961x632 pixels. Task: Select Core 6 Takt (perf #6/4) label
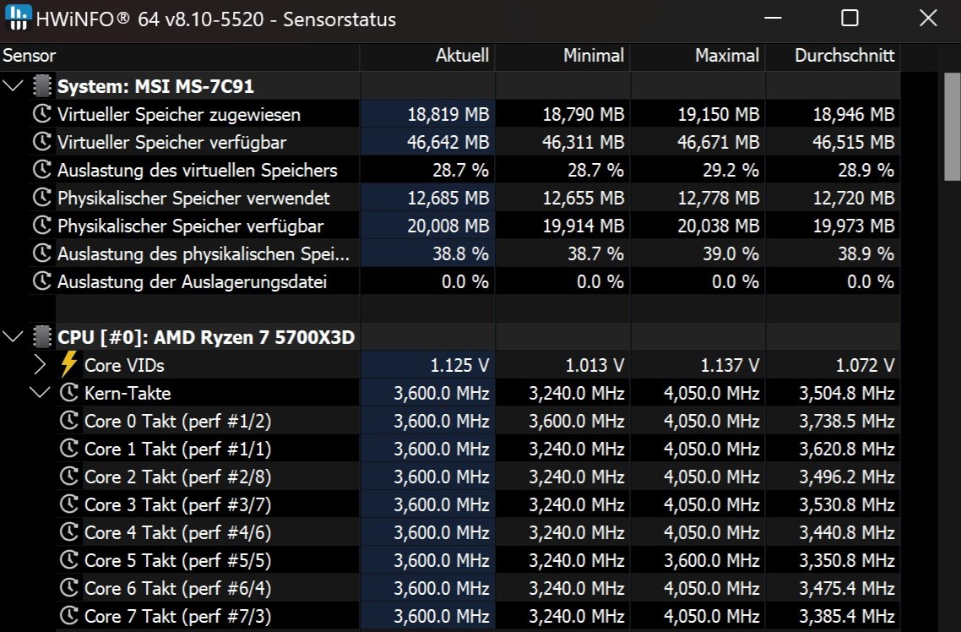[x=177, y=588]
